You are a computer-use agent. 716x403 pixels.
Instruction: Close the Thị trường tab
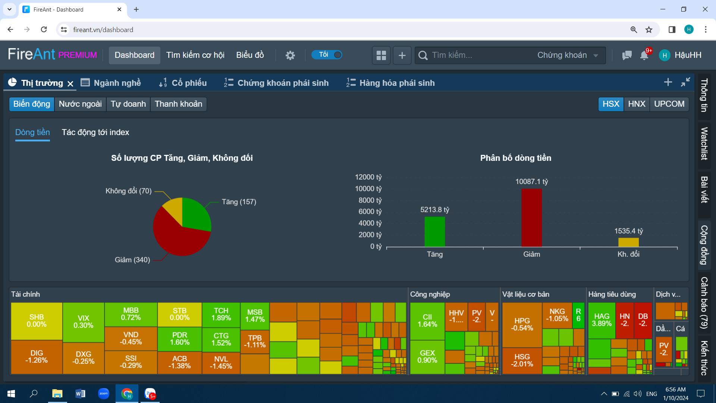click(70, 84)
